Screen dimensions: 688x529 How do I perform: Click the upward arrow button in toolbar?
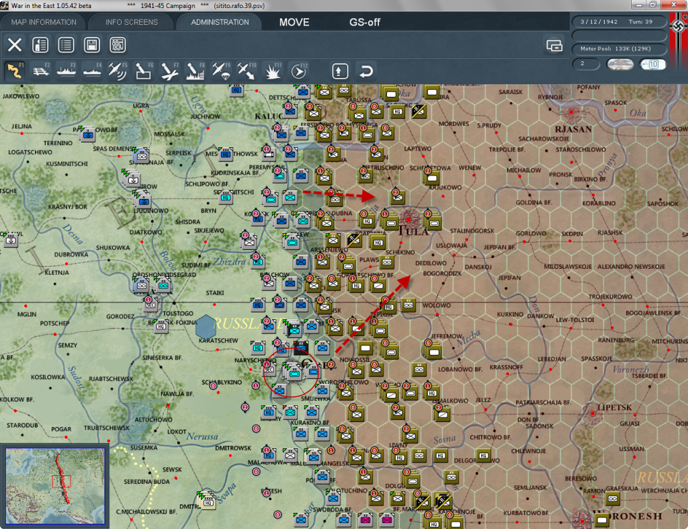click(x=340, y=71)
